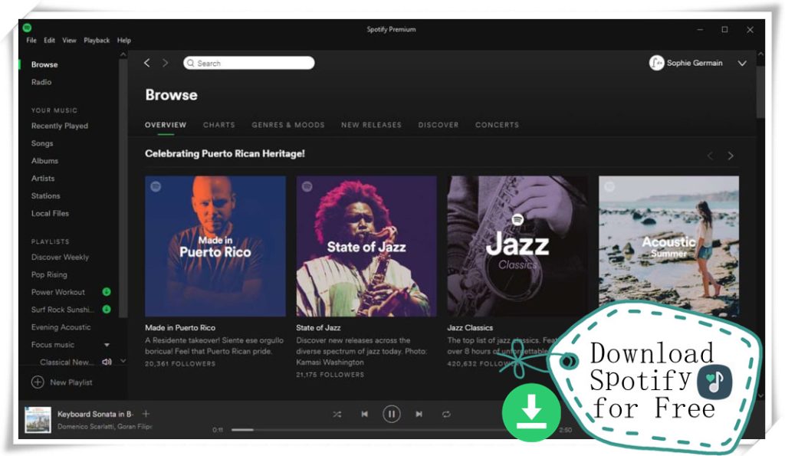Select Radio in the sidebar
This screenshot has height=456, width=785.
[41, 82]
